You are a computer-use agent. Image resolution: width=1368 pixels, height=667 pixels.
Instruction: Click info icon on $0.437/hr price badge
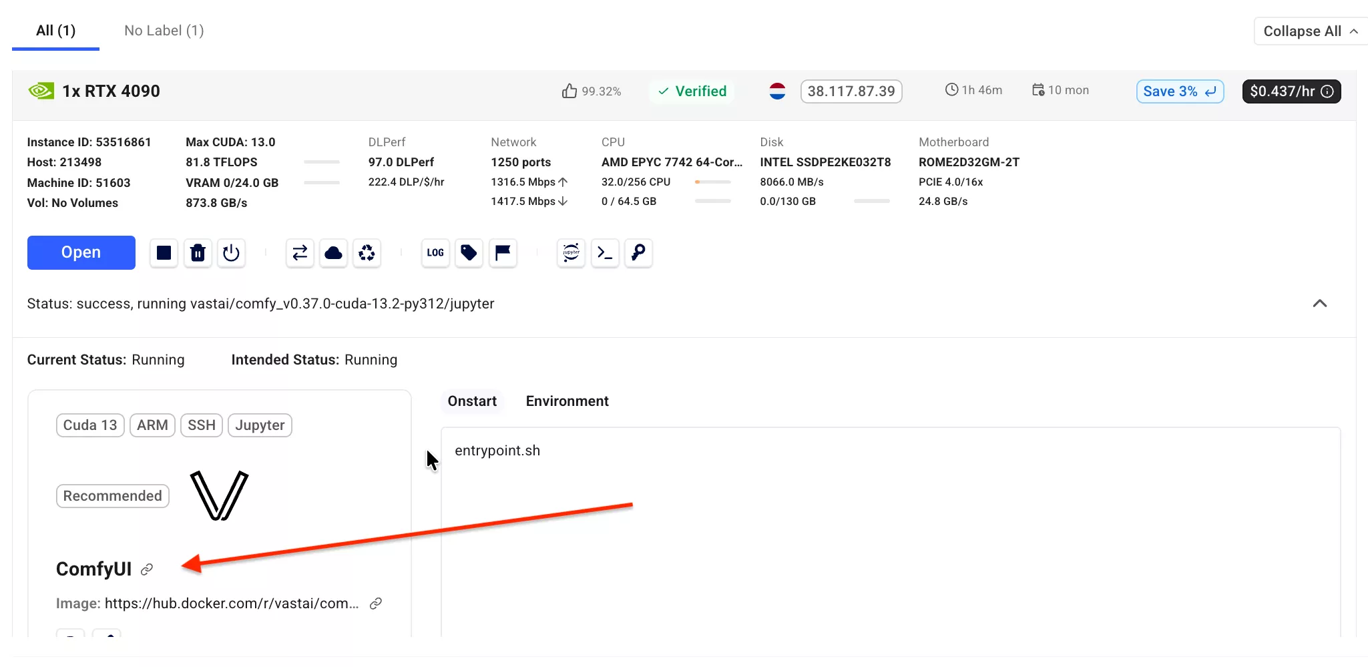tap(1327, 91)
